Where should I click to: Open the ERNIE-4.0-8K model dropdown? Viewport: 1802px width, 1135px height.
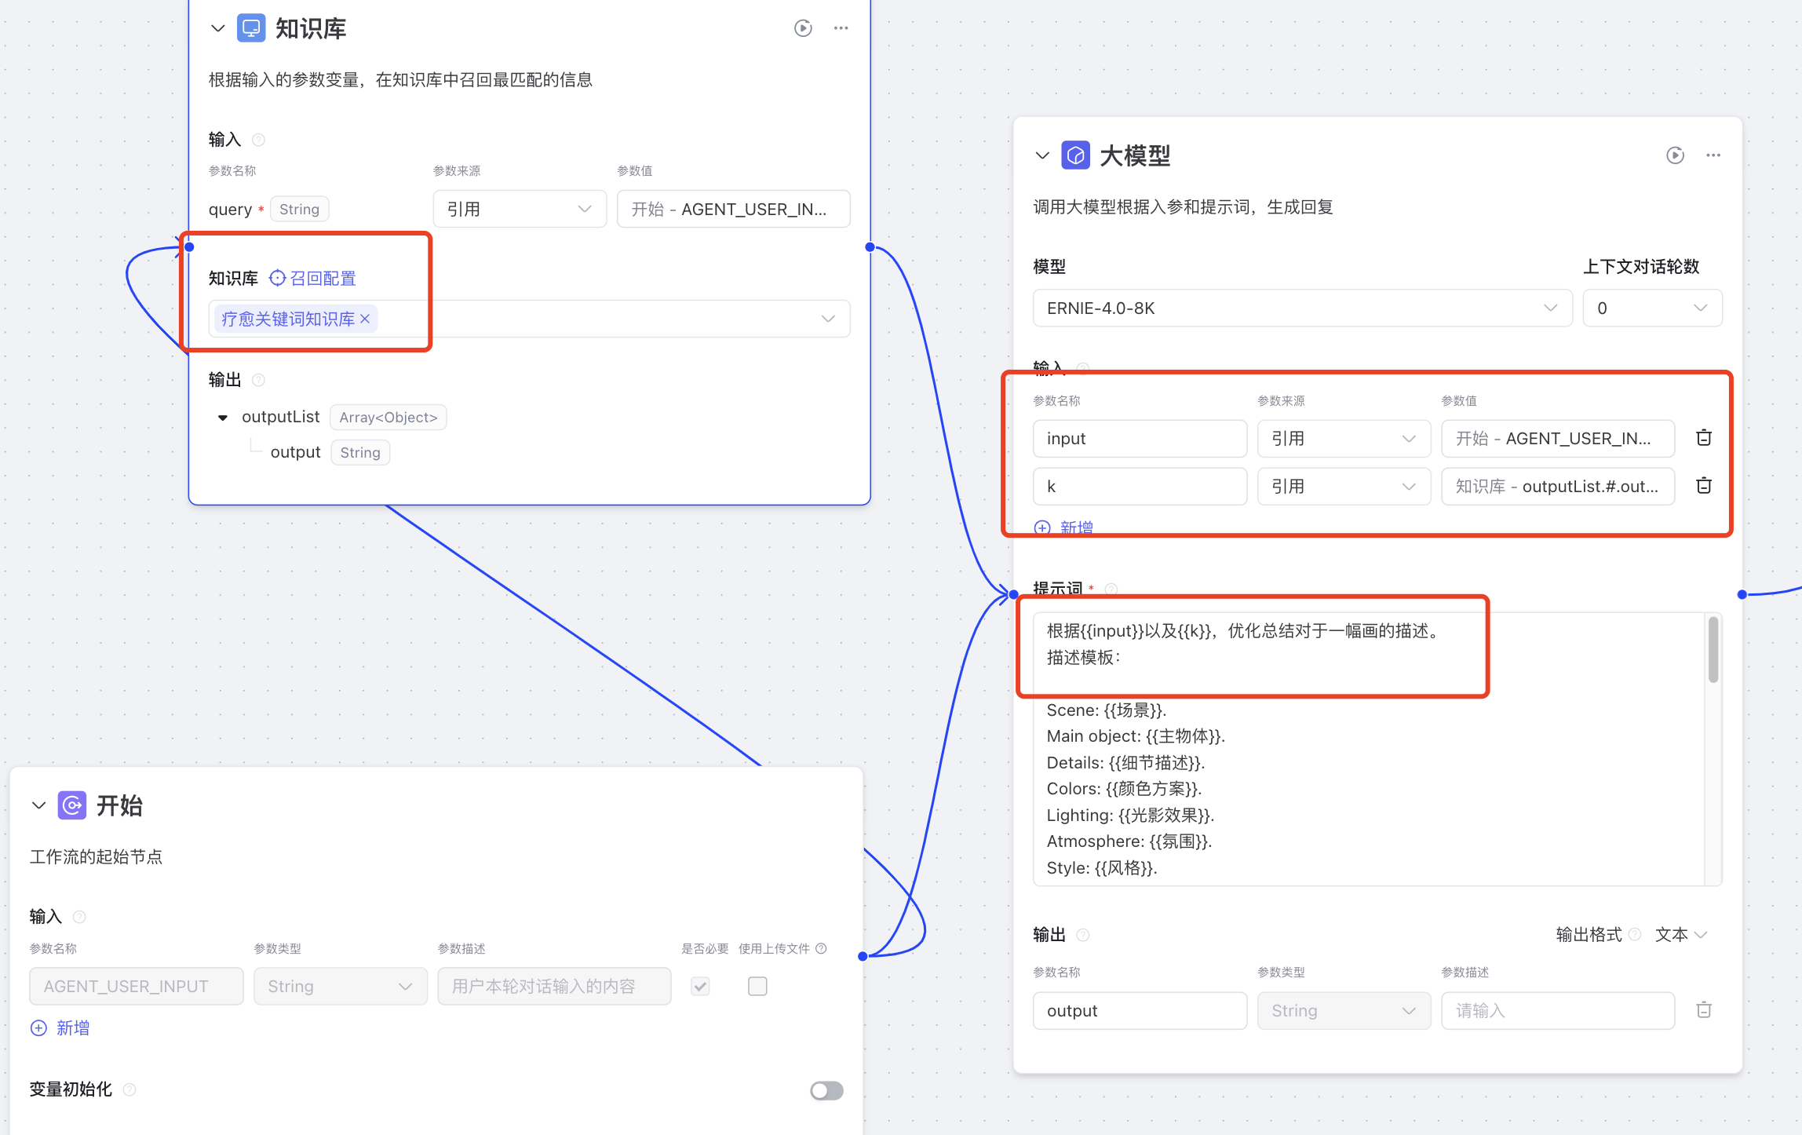[1301, 308]
